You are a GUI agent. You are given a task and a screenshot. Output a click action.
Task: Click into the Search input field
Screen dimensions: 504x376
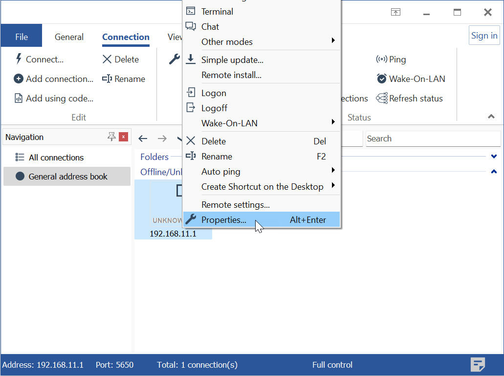(433, 139)
